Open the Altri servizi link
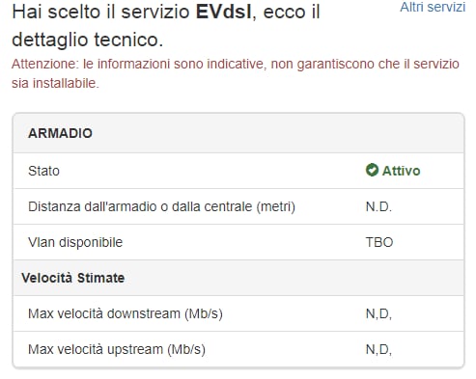Viewport: 476px width, 379px height. click(x=433, y=7)
